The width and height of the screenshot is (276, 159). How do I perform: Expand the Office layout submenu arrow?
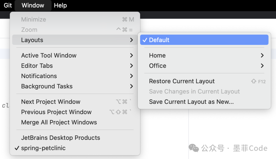pos(262,66)
